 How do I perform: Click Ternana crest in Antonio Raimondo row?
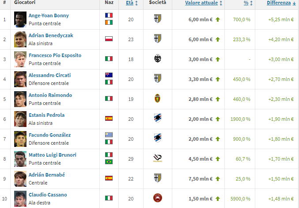tap(158, 98)
